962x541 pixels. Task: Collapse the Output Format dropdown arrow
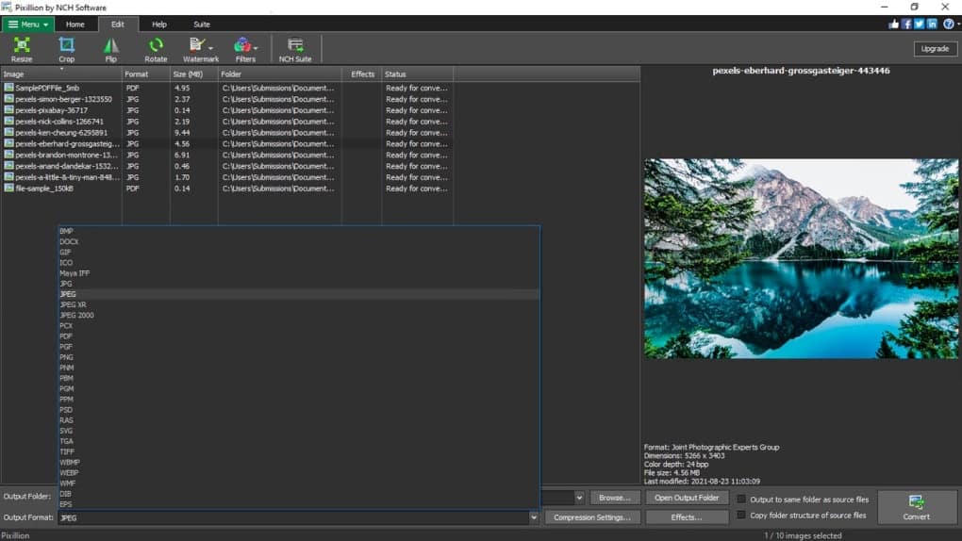534,517
